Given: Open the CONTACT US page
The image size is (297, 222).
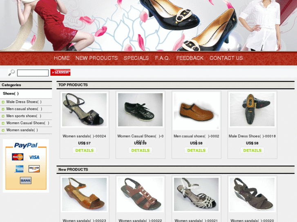Looking at the screenshot, I should pos(226,58).
